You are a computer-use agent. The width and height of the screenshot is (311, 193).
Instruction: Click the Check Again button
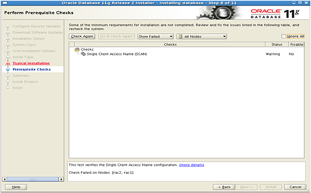(x=82, y=36)
